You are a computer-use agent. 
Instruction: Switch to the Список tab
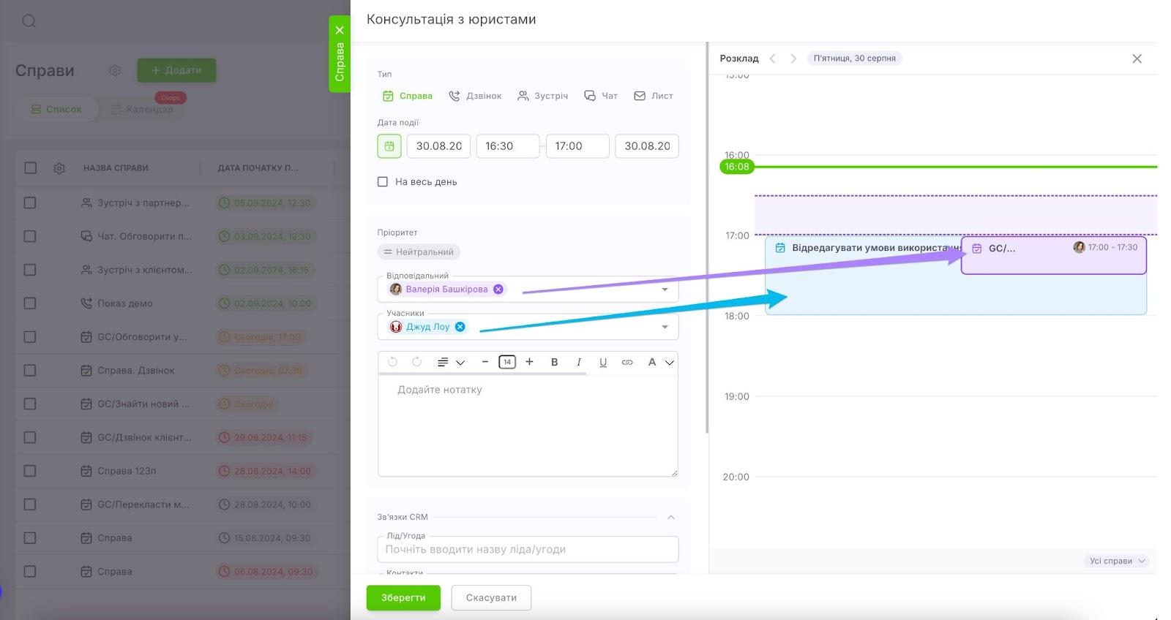point(56,110)
